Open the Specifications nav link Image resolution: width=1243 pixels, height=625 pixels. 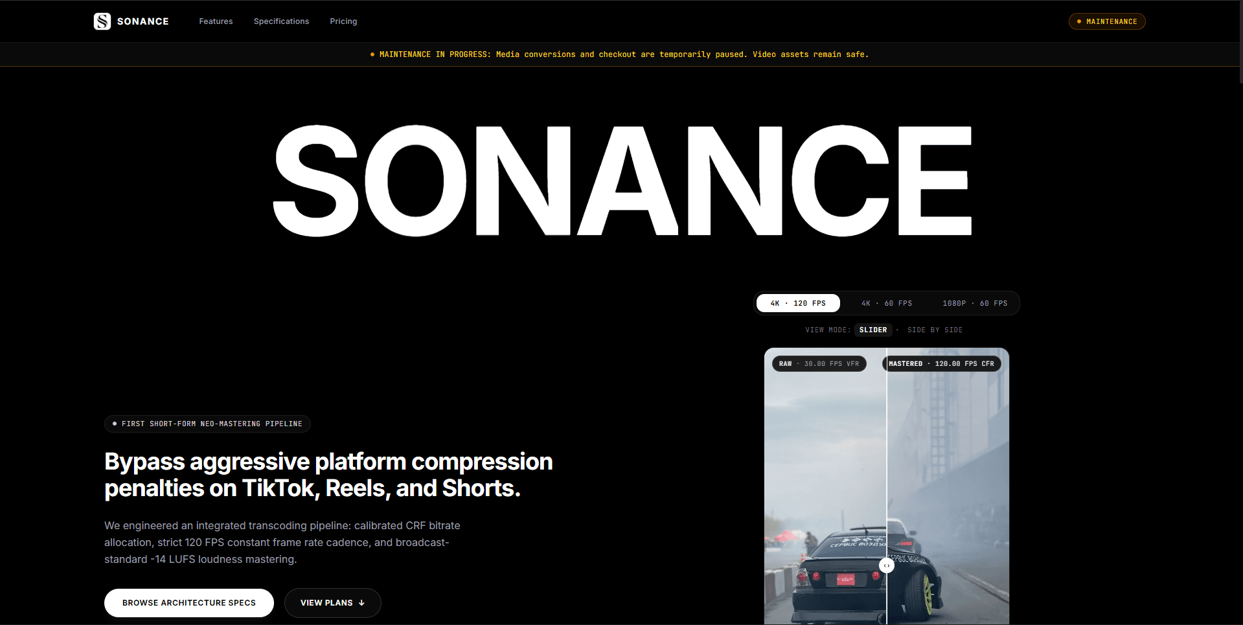(x=281, y=21)
